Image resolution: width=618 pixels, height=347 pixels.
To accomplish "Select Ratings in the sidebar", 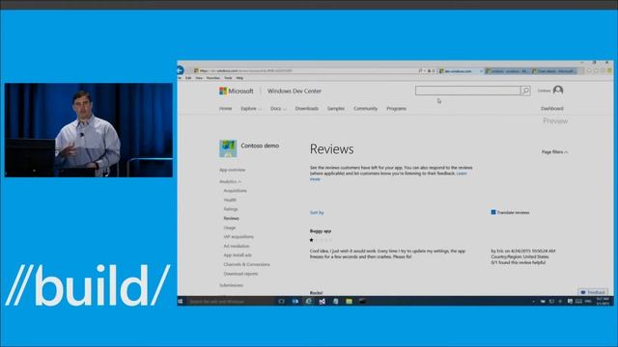I will [231, 209].
